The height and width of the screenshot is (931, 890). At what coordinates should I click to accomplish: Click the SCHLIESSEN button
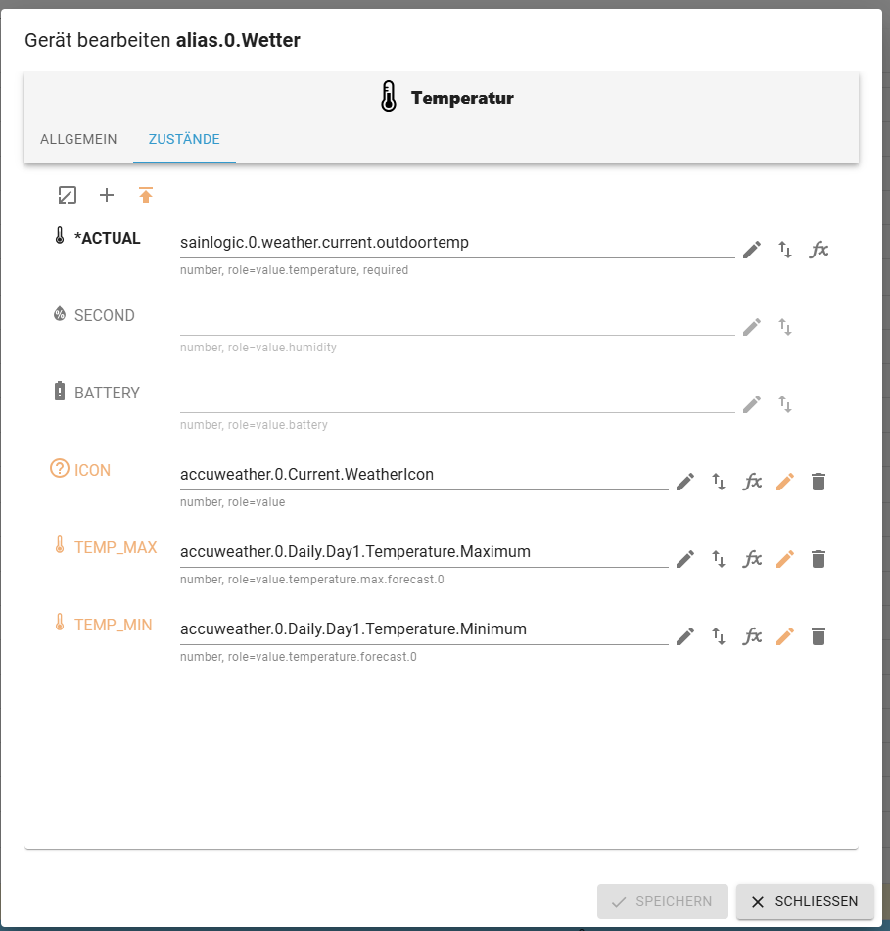tap(805, 901)
